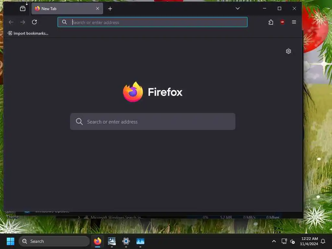Click Import bookmarks link

(28, 33)
